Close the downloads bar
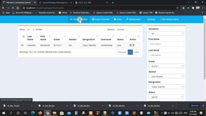 203,106
